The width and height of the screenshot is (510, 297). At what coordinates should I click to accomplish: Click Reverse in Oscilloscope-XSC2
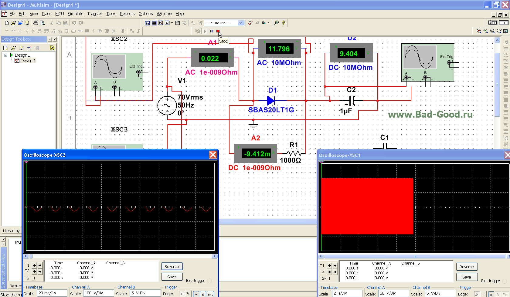[172, 266]
